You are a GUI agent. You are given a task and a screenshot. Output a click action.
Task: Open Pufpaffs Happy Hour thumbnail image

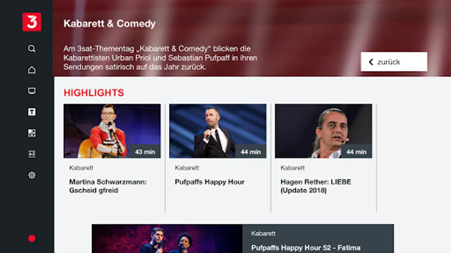(x=218, y=131)
